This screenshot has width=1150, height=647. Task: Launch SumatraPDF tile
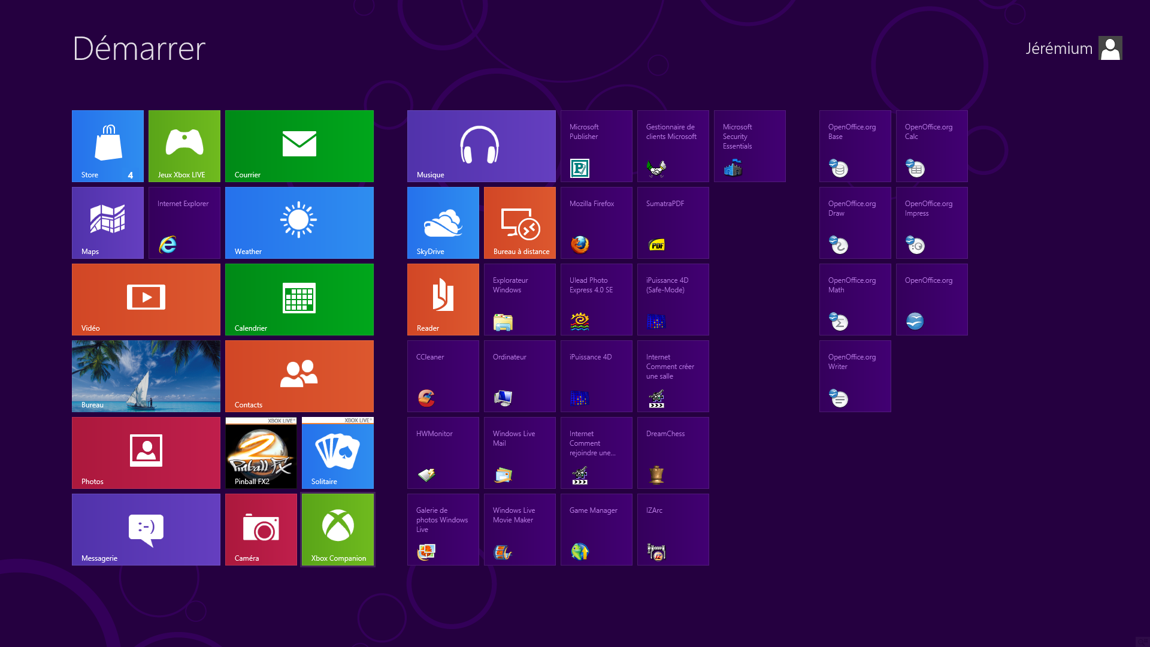tap(673, 222)
